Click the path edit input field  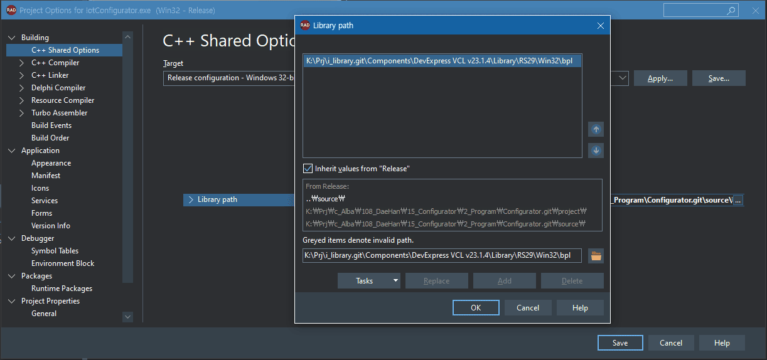point(442,256)
